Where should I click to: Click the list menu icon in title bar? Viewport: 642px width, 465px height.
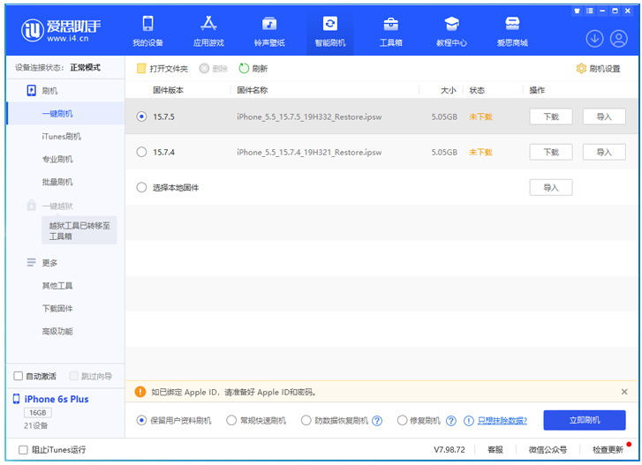point(590,11)
